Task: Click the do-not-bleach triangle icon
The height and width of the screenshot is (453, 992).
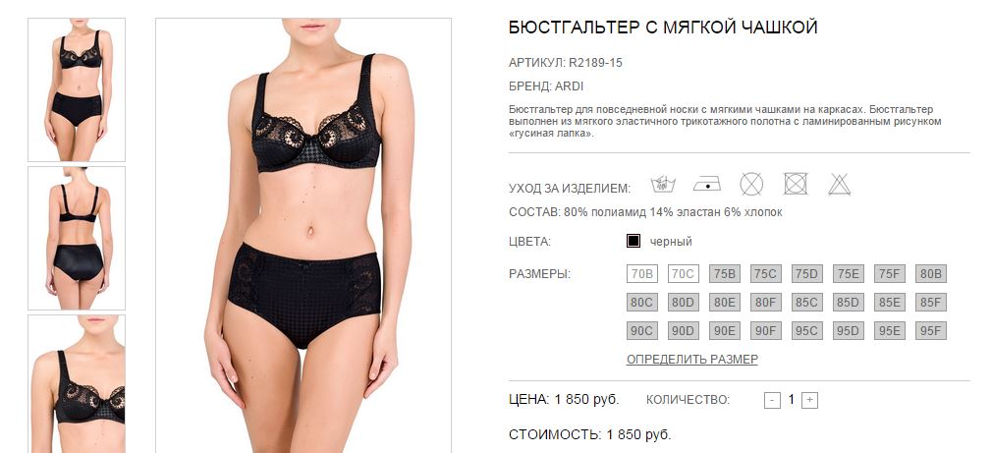Action: 839,184
